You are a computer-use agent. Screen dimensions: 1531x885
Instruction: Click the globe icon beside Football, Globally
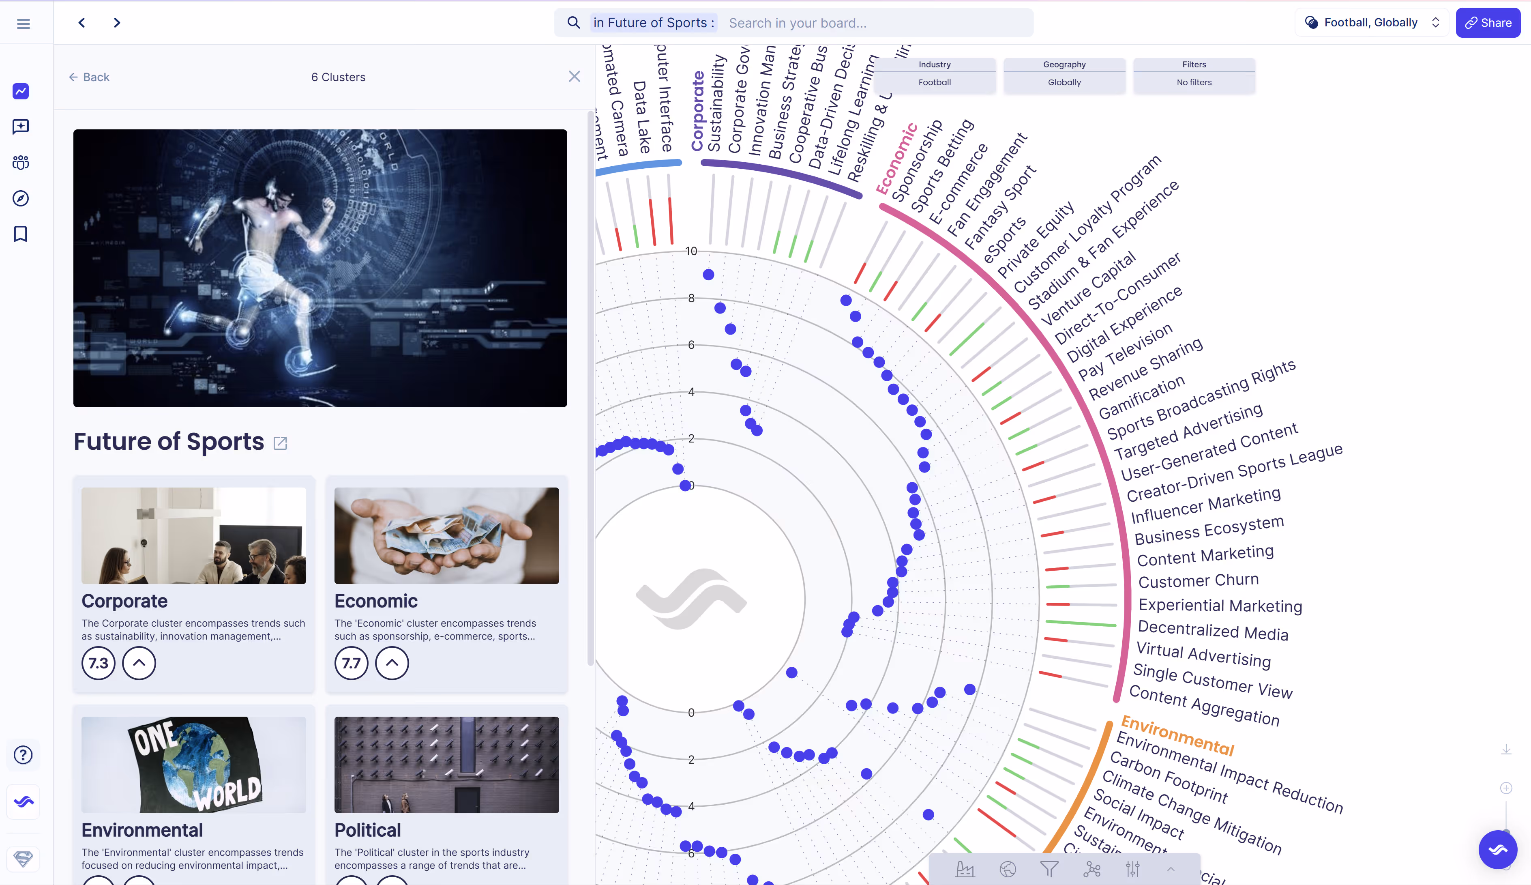(1312, 22)
